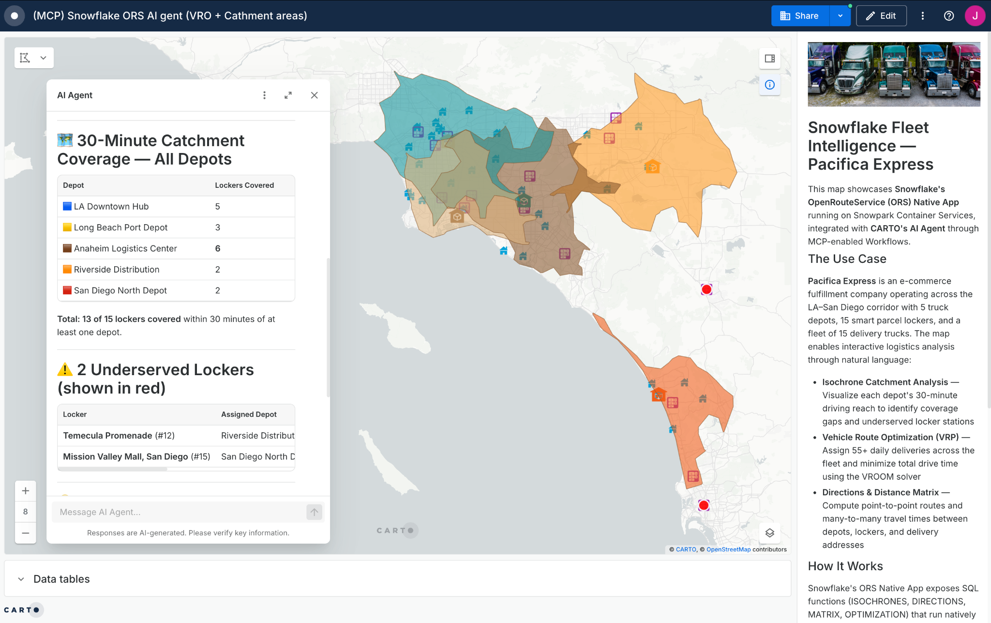
Task: Click the CARTO logo in the footer
Action: (23, 610)
